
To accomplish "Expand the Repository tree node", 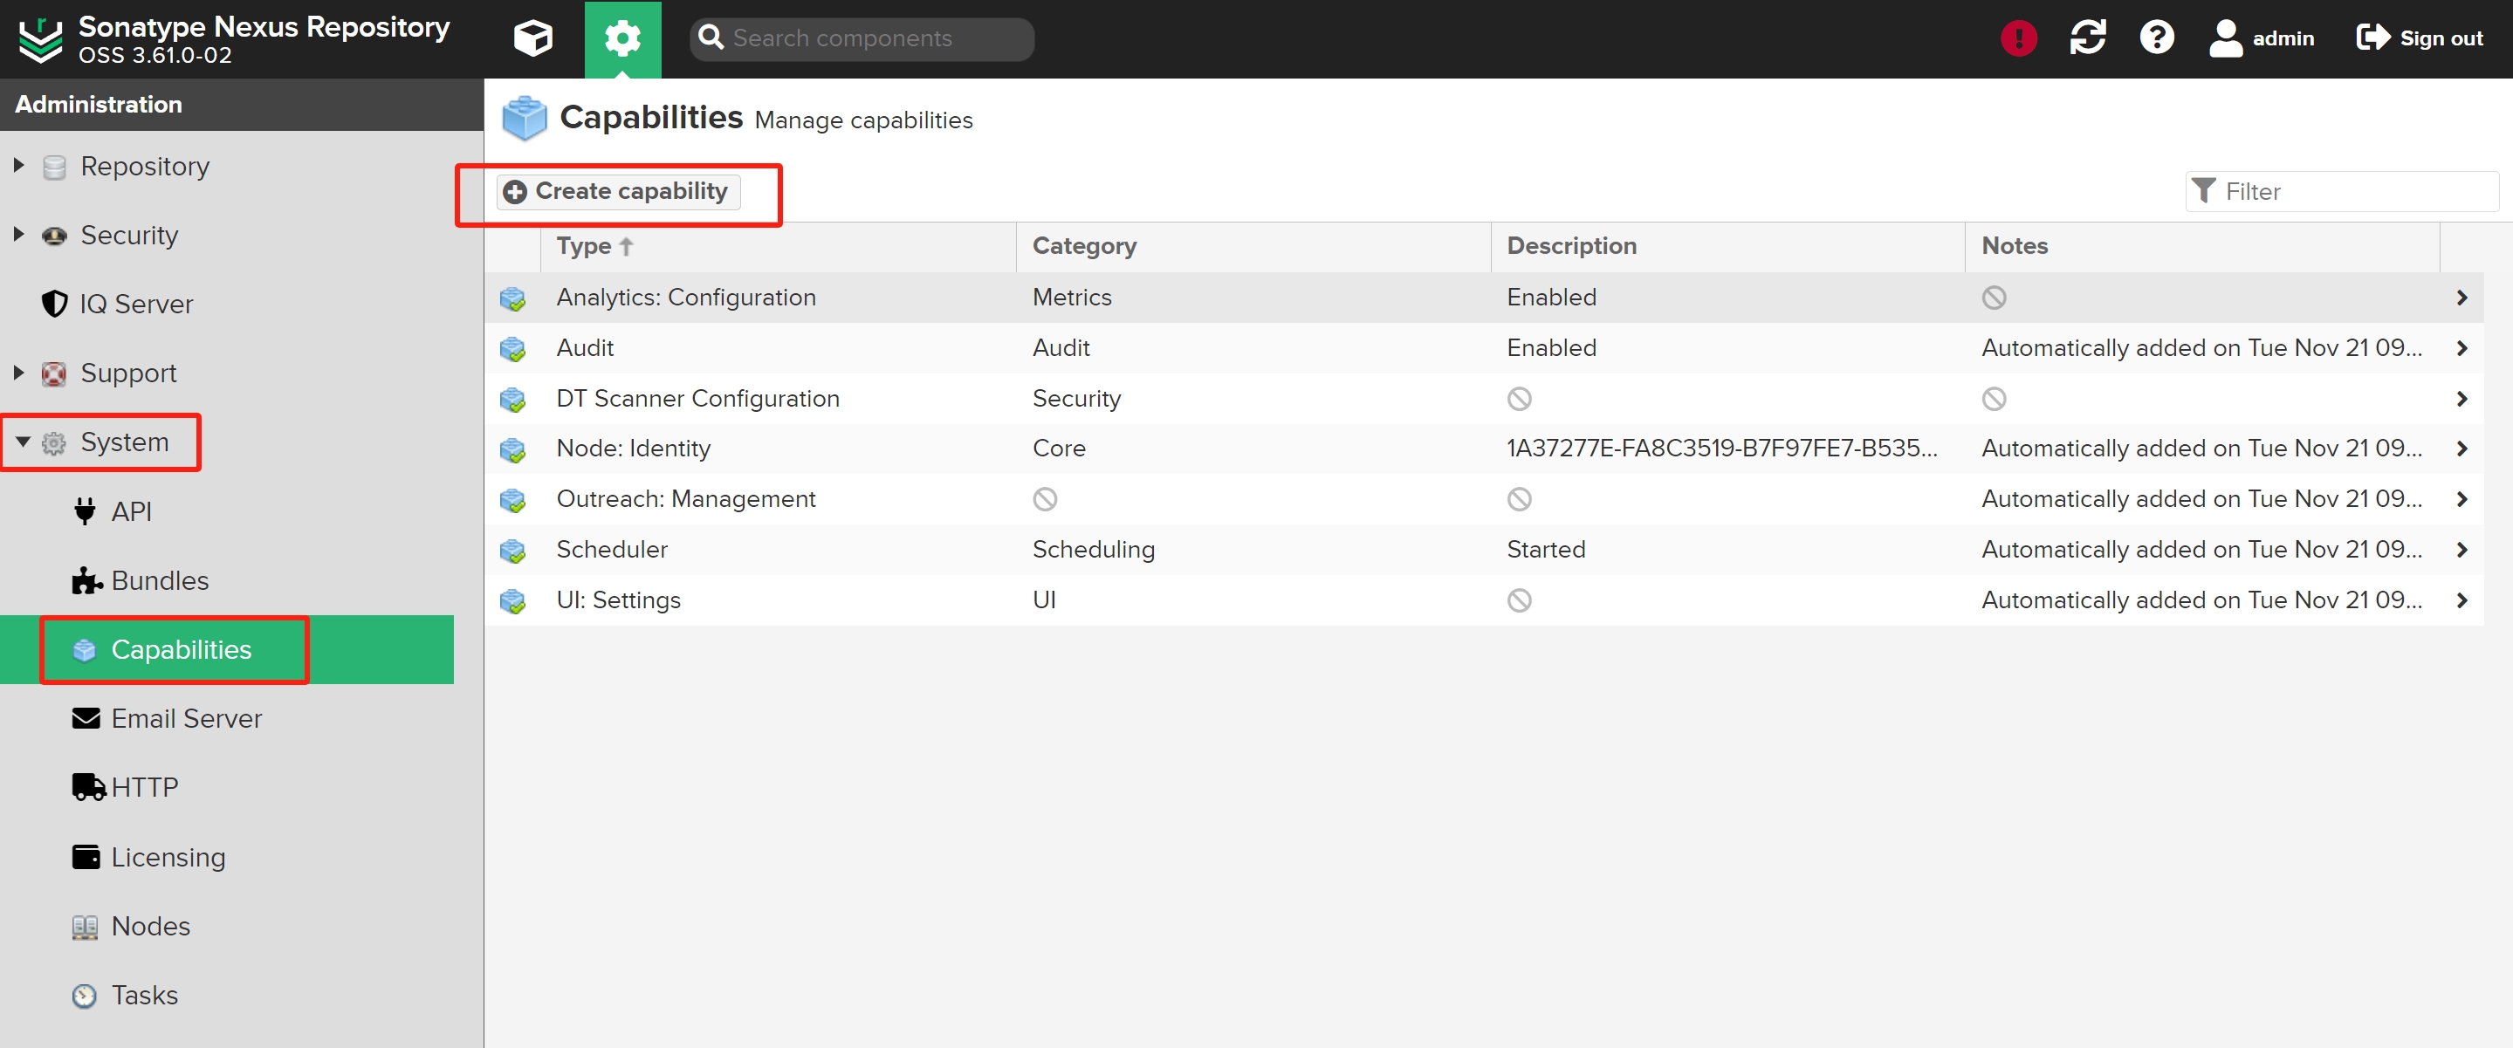I will (18, 166).
